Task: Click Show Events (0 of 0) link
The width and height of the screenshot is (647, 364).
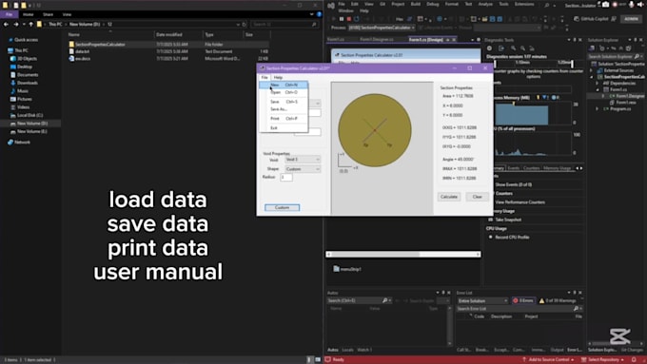Action: [x=513, y=184]
